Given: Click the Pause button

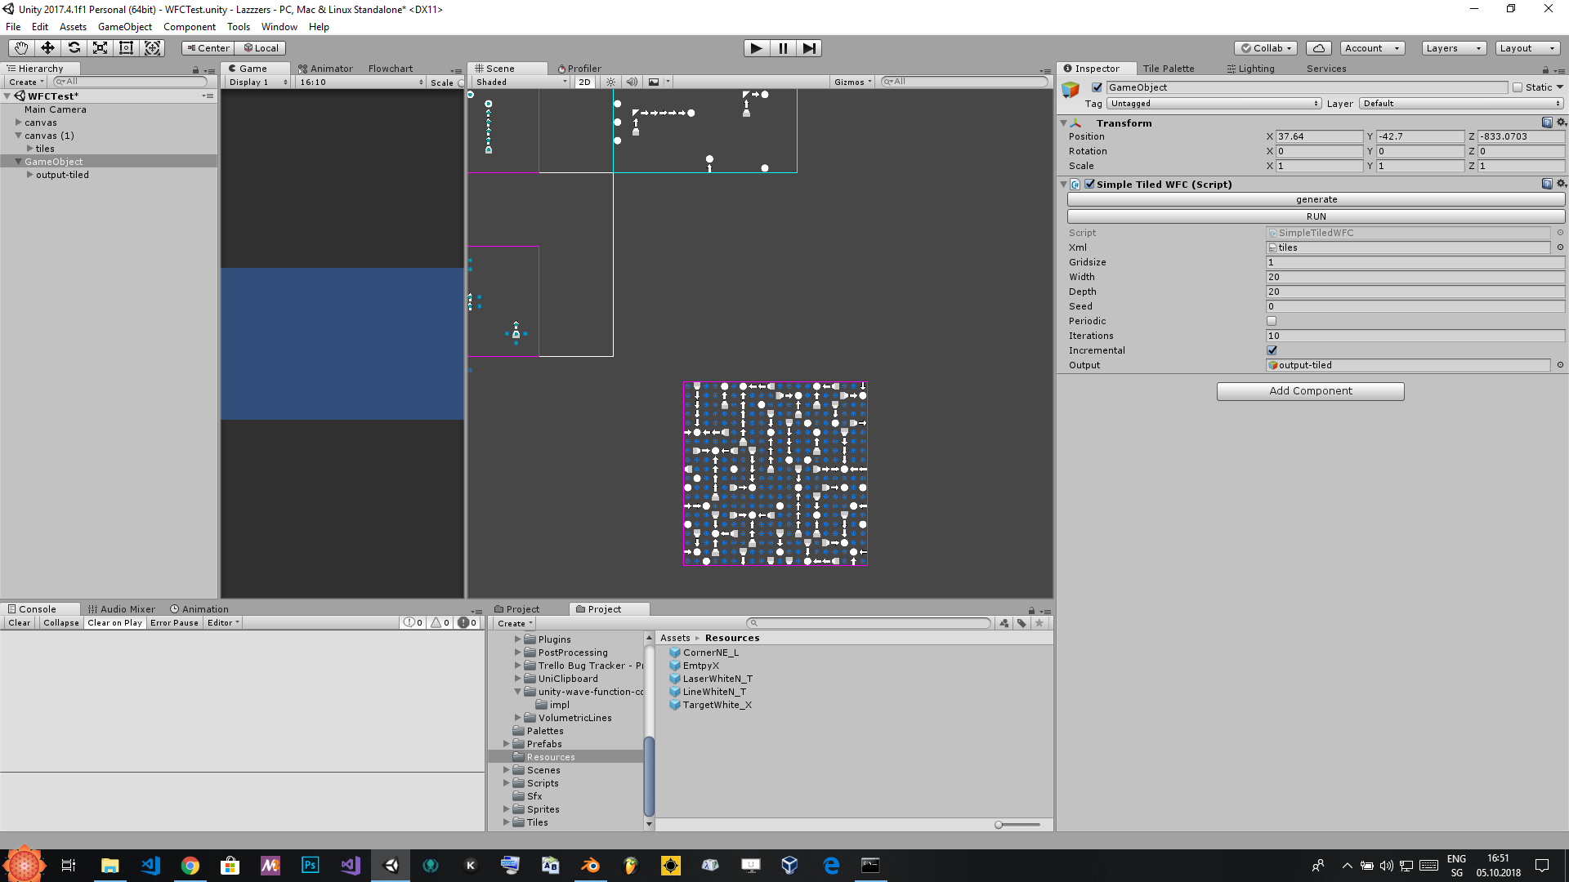Looking at the screenshot, I should pos(783,48).
